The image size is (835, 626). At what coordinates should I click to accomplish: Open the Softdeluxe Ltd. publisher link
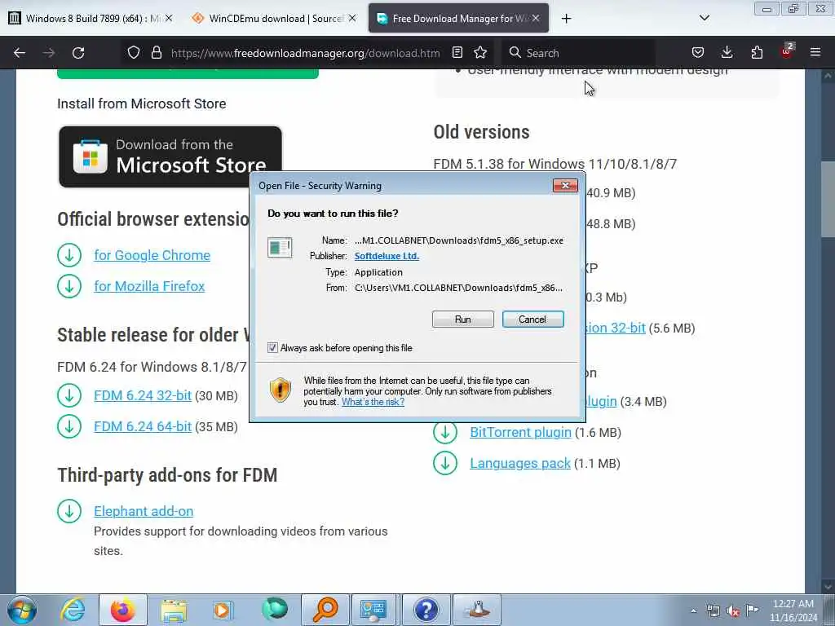click(x=387, y=256)
